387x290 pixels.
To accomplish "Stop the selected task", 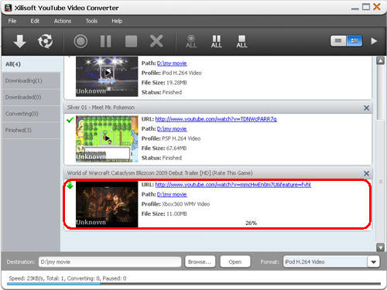I will (131, 41).
